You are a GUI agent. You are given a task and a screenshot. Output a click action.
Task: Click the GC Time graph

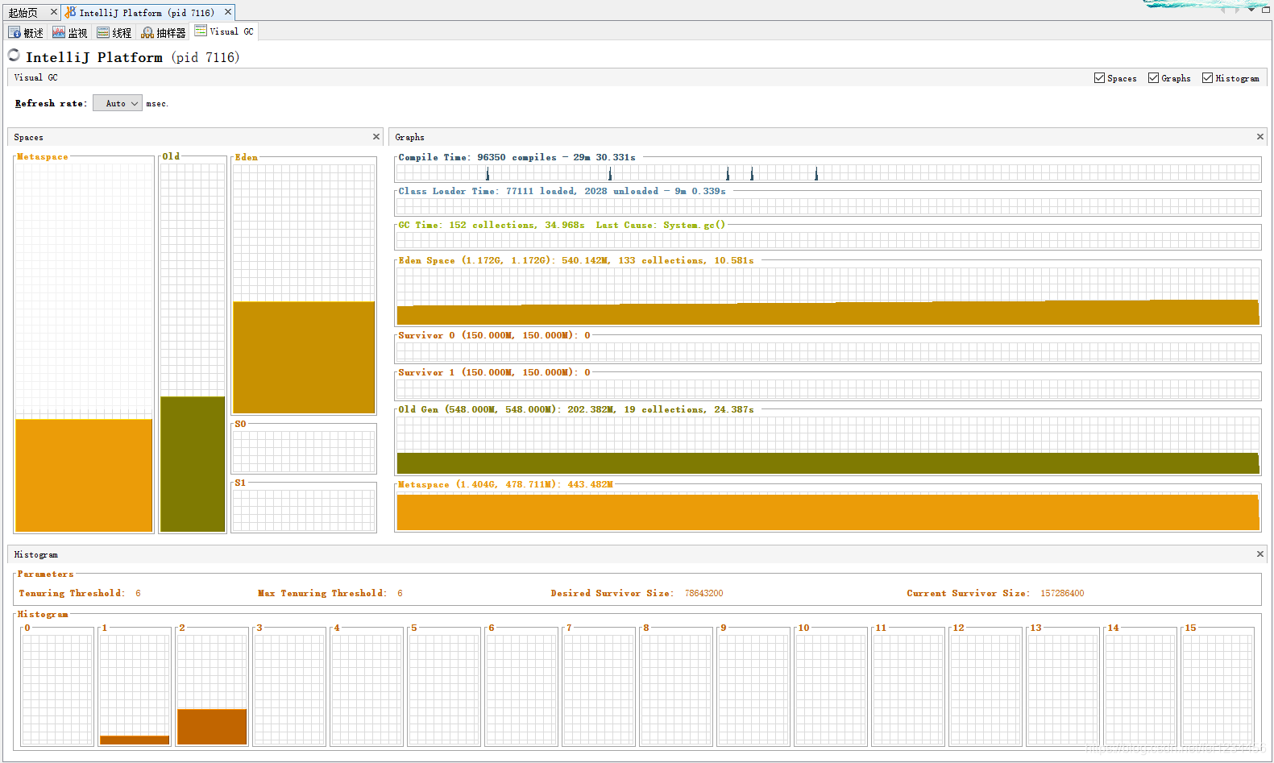point(828,239)
